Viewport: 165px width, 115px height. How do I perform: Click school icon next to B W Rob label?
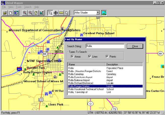click(50, 92)
